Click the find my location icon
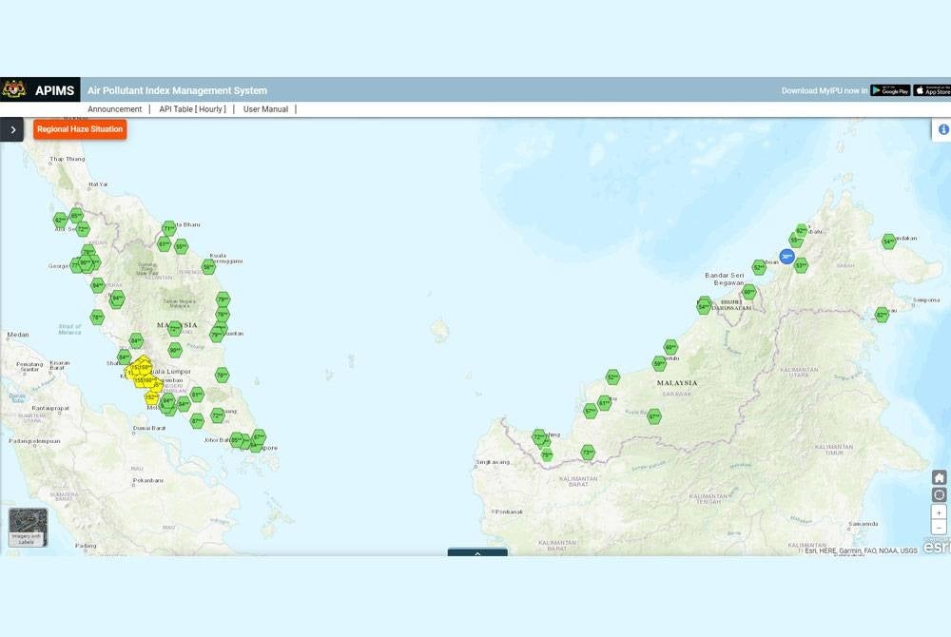The width and height of the screenshot is (951, 637). (x=937, y=494)
